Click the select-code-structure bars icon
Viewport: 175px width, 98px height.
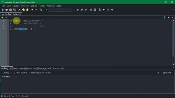[41, 10]
